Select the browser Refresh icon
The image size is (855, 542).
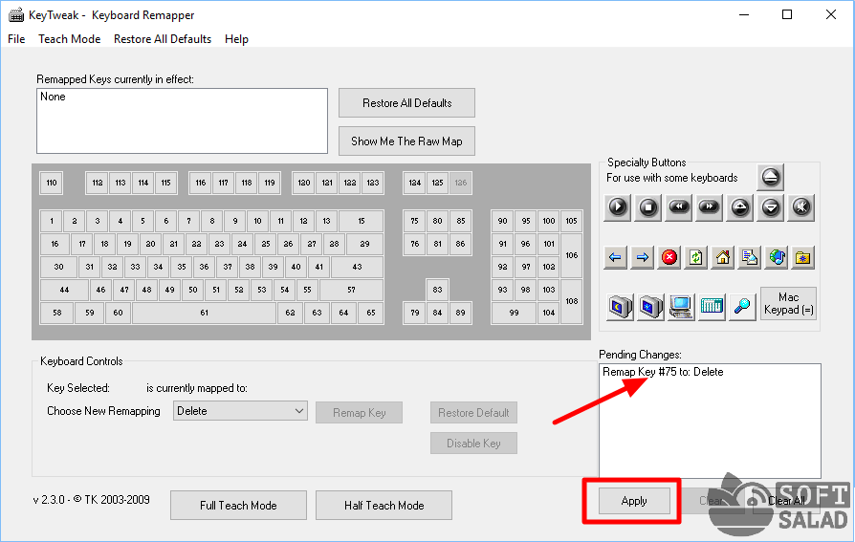pos(696,257)
